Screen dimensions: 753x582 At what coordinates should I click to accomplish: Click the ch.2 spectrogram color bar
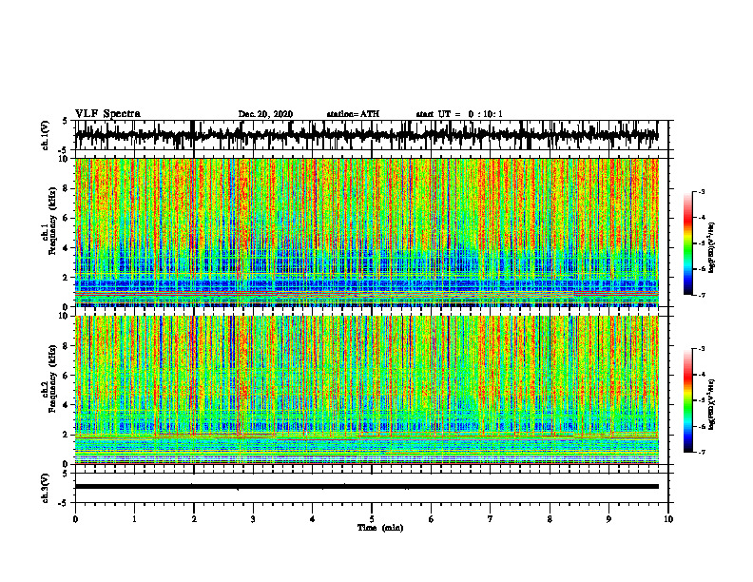click(x=687, y=400)
